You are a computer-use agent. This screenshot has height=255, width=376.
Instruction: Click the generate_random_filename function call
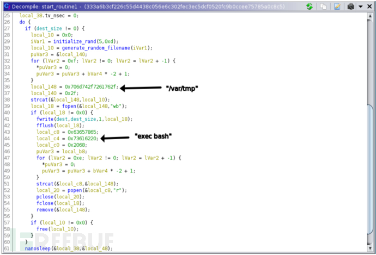tap(96, 48)
